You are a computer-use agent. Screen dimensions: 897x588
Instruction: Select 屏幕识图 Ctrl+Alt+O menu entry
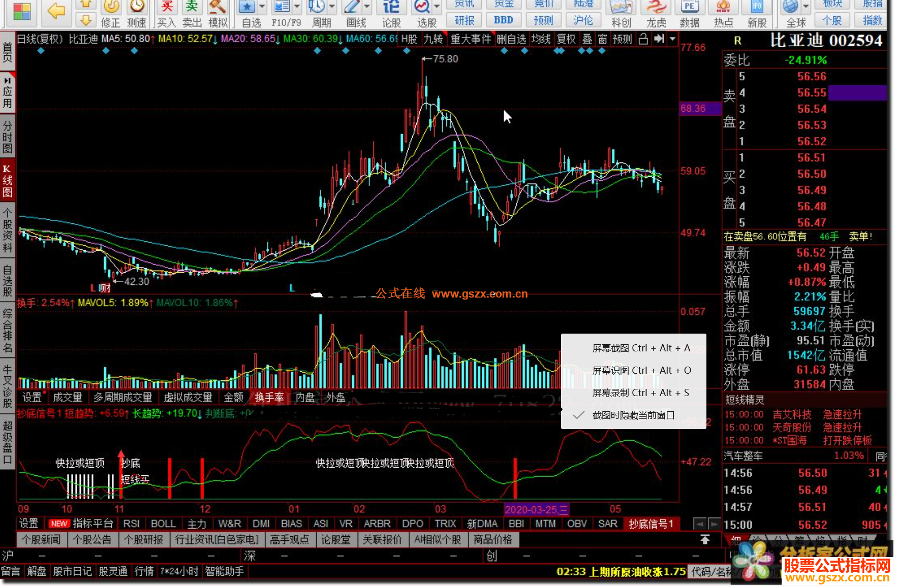pos(633,371)
